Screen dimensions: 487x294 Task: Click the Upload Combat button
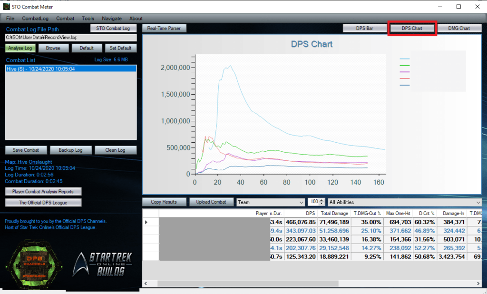[x=211, y=202]
